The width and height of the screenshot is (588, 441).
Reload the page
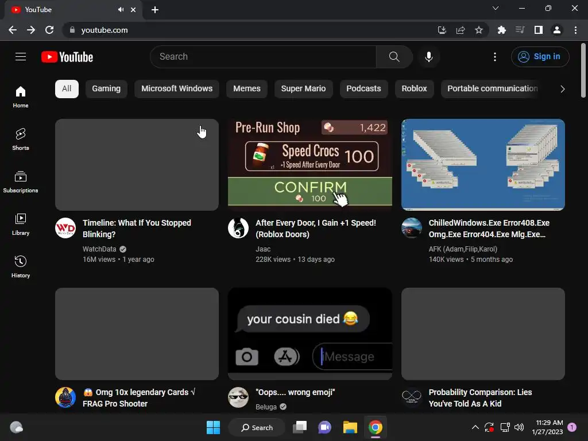point(49,30)
